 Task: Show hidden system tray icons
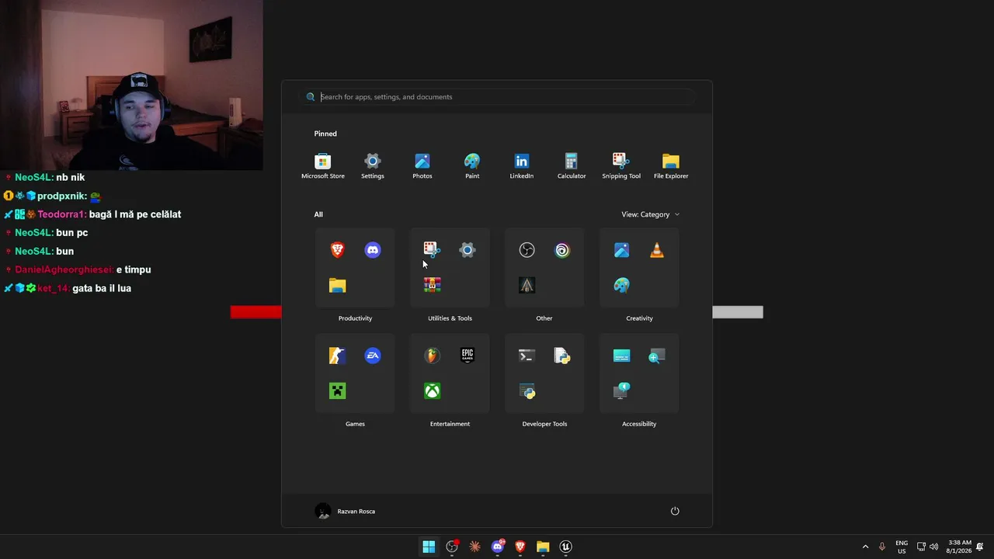click(865, 547)
